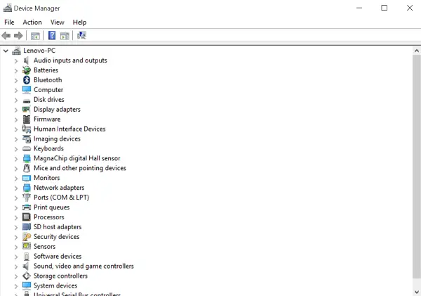This screenshot has height=296, width=421.
Task: Click the Security devices key icon
Action: click(27, 237)
